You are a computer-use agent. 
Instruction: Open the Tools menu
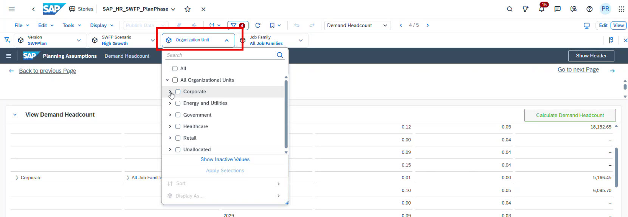71,25
